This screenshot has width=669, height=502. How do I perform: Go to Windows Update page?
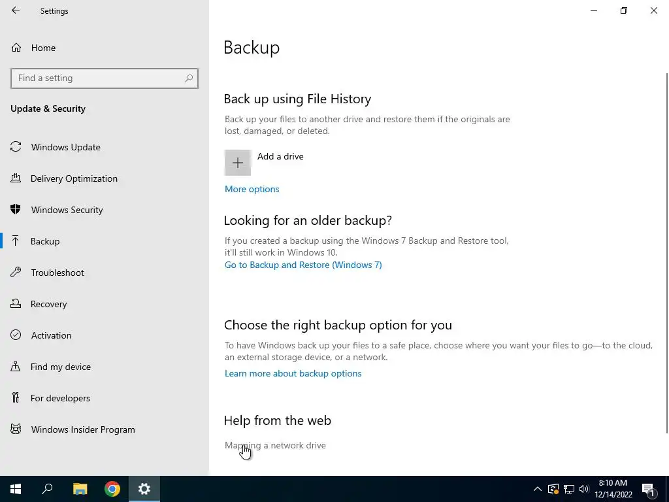click(x=66, y=147)
